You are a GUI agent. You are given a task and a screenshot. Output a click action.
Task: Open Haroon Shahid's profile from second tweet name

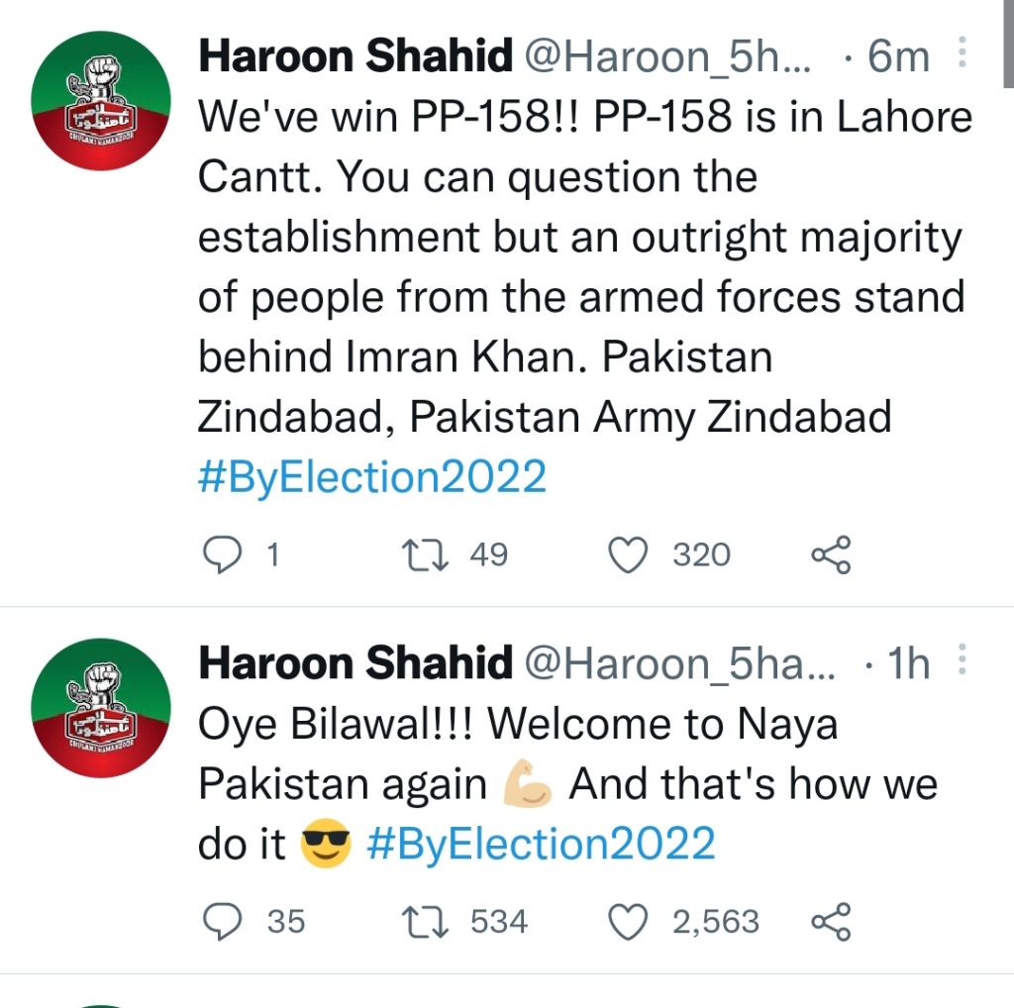click(355, 662)
